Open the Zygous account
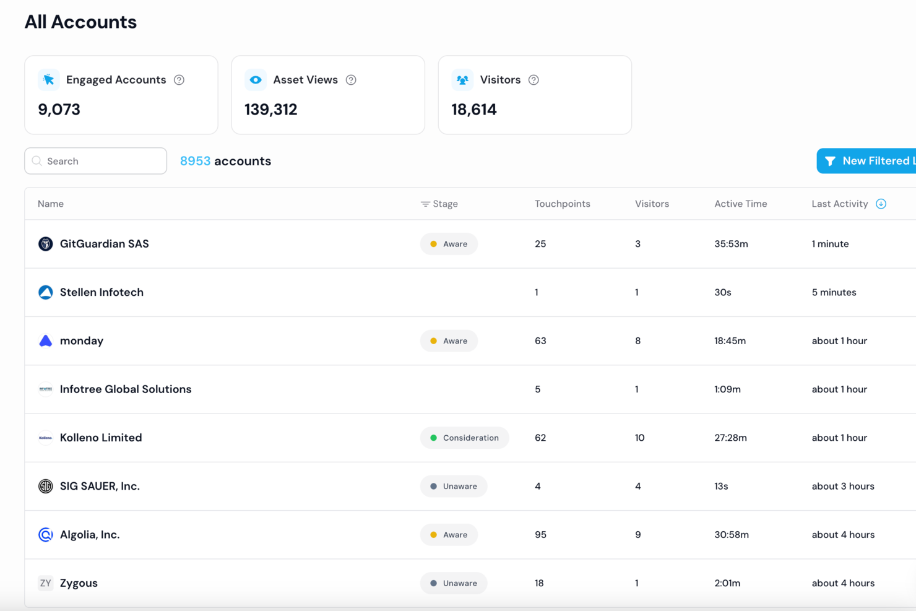916x611 pixels. pyautogui.click(x=79, y=583)
